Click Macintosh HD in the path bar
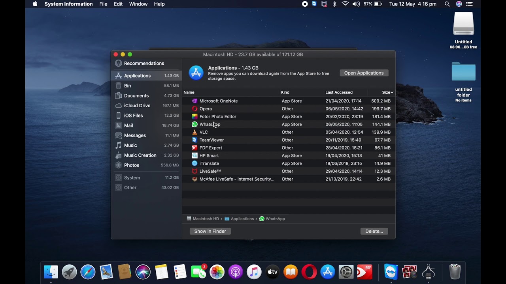The width and height of the screenshot is (506, 284). click(203, 219)
